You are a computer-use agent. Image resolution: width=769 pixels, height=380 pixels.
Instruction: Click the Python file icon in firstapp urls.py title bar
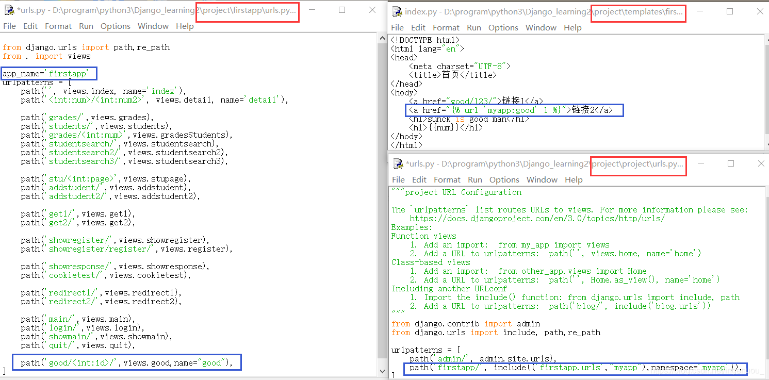coord(9,10)
